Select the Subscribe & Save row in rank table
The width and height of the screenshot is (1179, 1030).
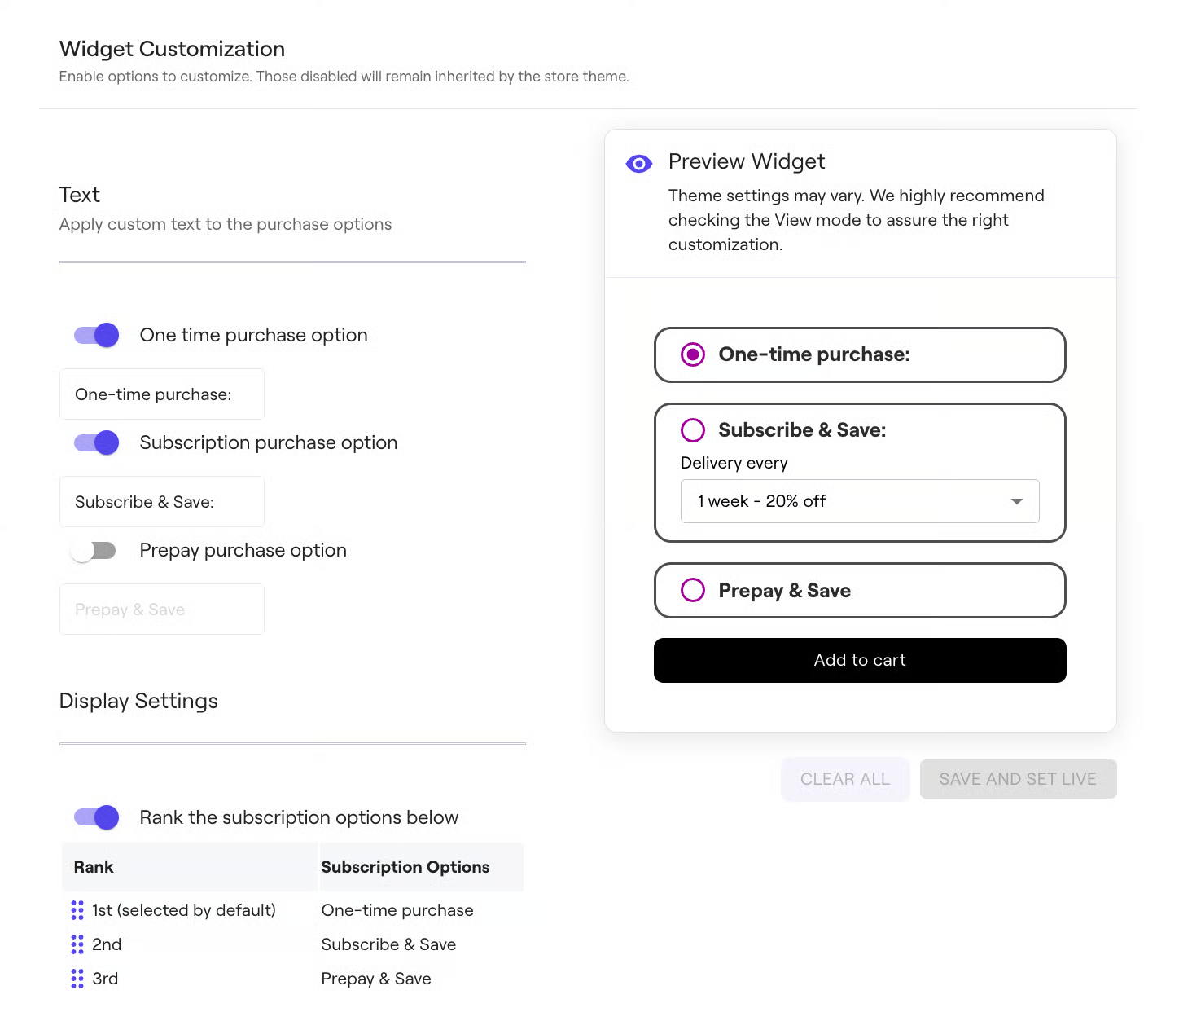(293, 944)
